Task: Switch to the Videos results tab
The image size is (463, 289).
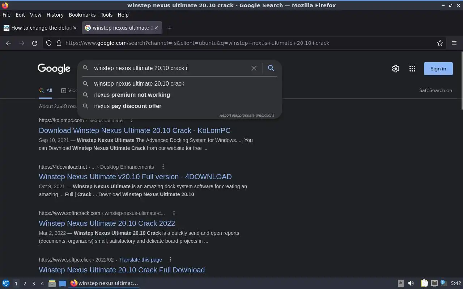Action: pyautogui.click(x=69, y=90)
